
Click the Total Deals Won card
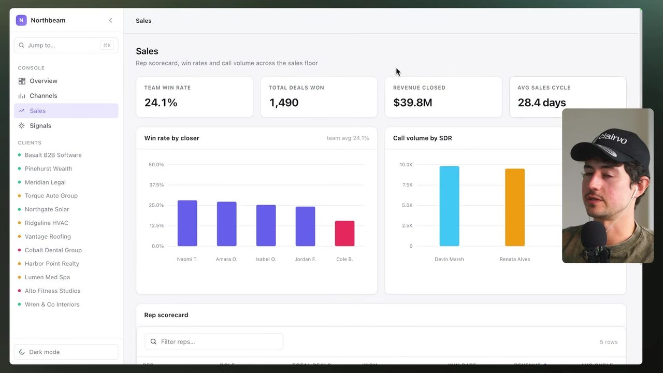tap(319, 97)
